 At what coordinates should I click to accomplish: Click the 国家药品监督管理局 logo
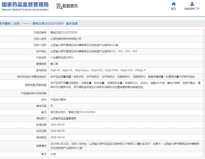point(25,5)
